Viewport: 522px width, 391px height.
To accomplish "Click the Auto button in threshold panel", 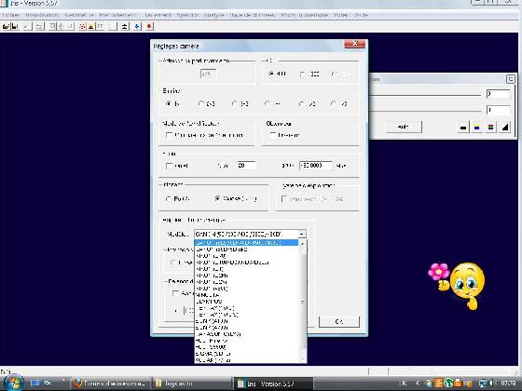I will 403,127.
